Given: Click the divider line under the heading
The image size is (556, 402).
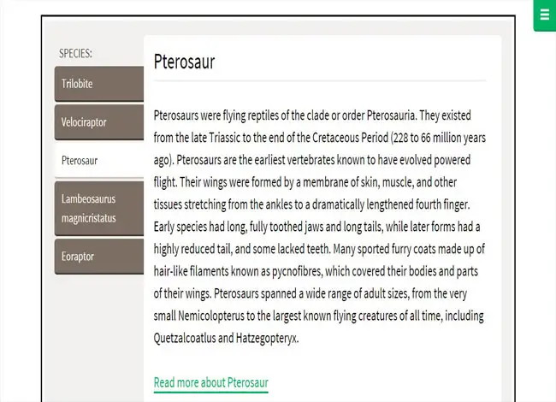Looking at the screenshot, I should [320, 80].
